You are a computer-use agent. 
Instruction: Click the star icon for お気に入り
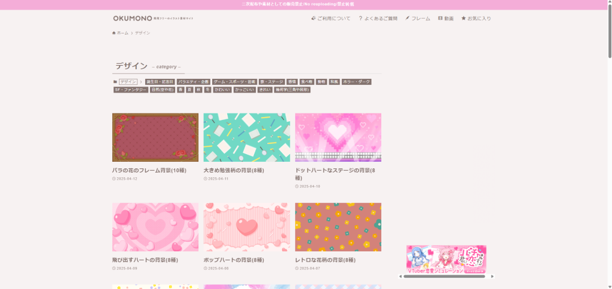[464, 19]
